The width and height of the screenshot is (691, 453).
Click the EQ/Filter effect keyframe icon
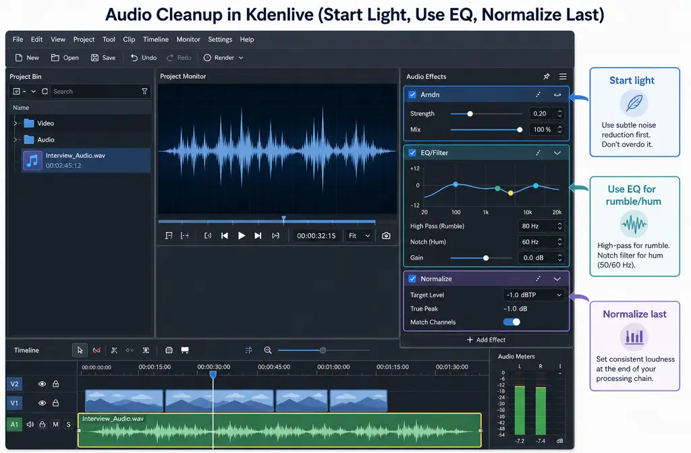(538, 153)
